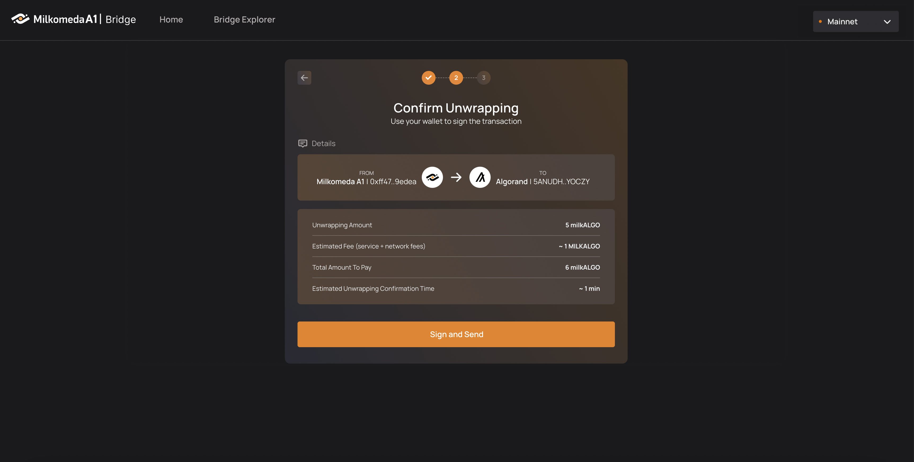Click the Mainnet dropdown chevron
This screenshot has height=462, width=914.
coord(887,22)
